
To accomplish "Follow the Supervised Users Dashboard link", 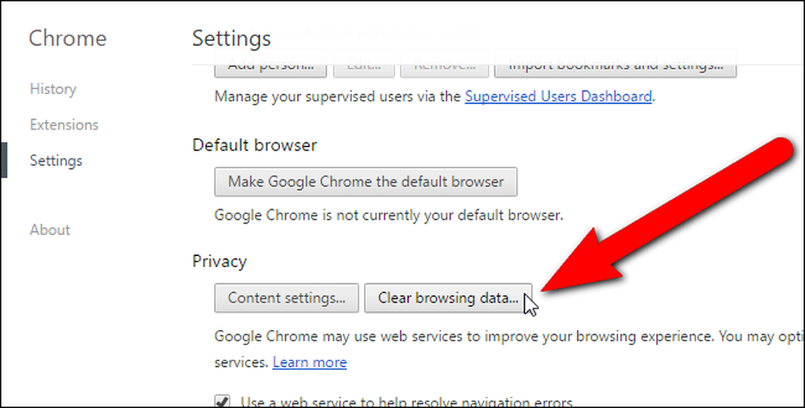I will 559,97.
